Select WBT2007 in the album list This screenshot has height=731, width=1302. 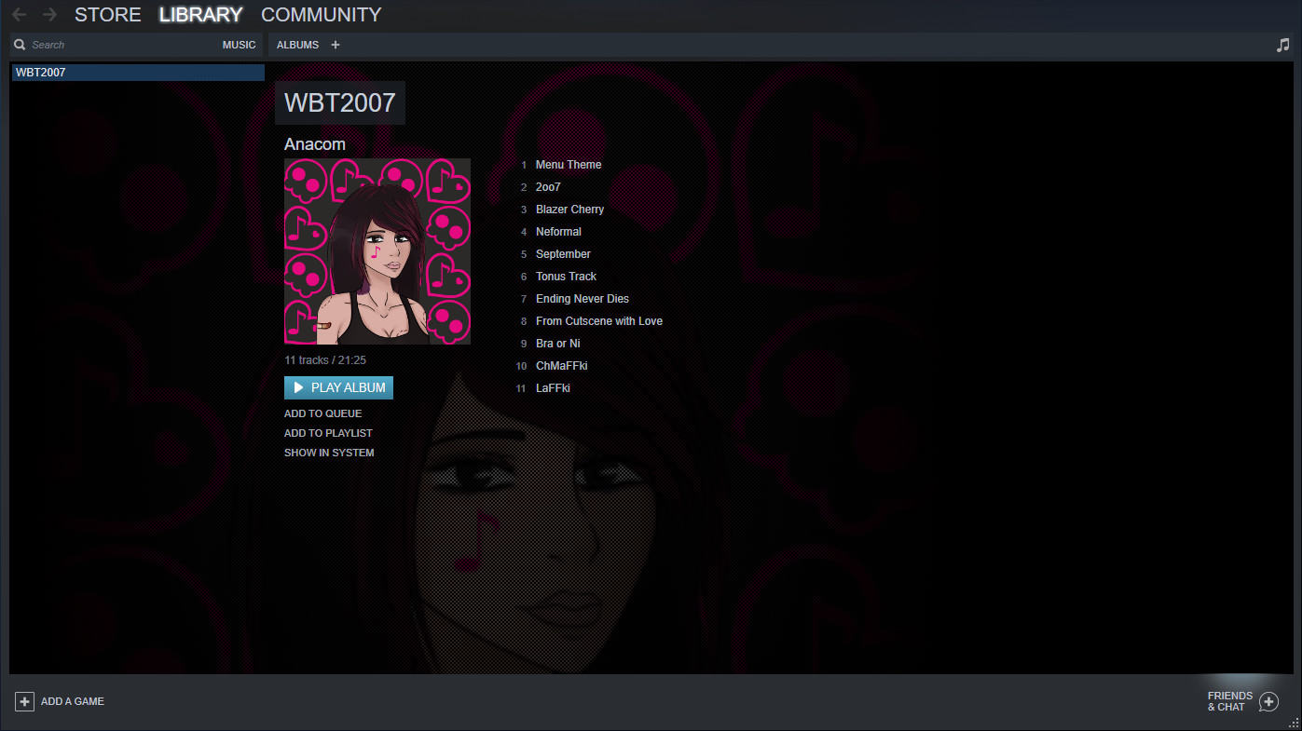pyautogui.click(x=137, y=73)
